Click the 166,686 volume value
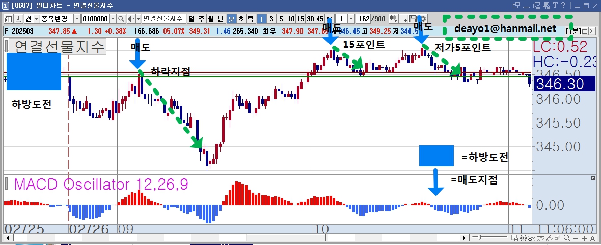Screen dimensions: 601x245 click(148, 30)
